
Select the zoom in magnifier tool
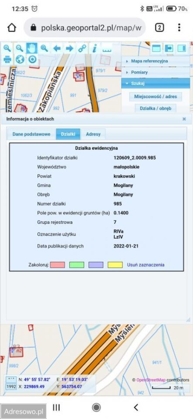click(7, 48)
